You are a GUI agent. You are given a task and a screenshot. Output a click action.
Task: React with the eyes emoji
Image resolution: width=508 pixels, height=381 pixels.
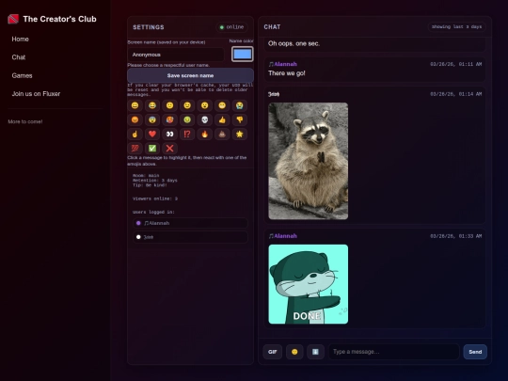pos(169,135)
